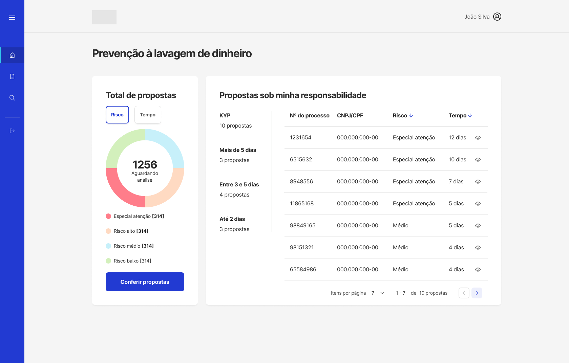Go to next page of proposals
This screenshot has width=569, height=363.
point(477,293)
